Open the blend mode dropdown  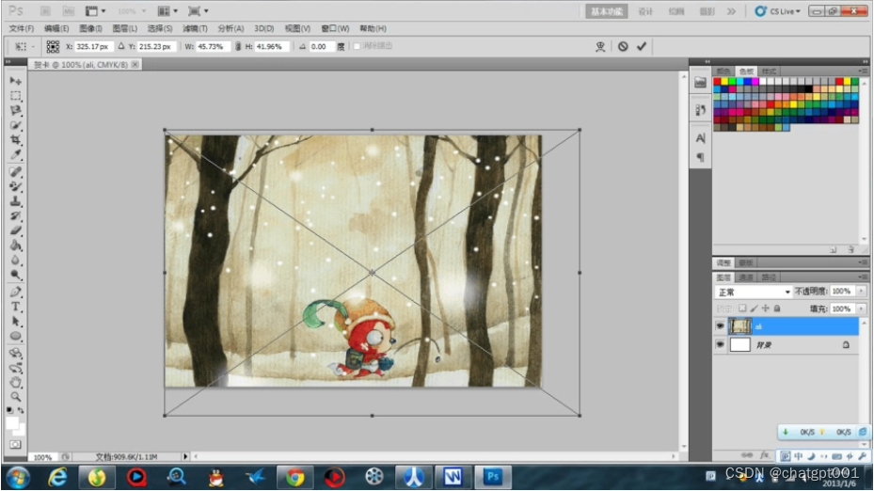coord(753,292)
